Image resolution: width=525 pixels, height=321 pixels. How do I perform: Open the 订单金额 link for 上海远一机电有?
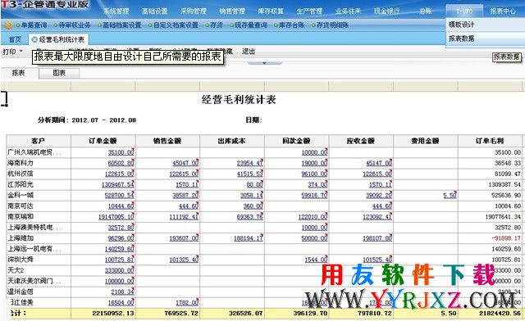click(119, 249)
